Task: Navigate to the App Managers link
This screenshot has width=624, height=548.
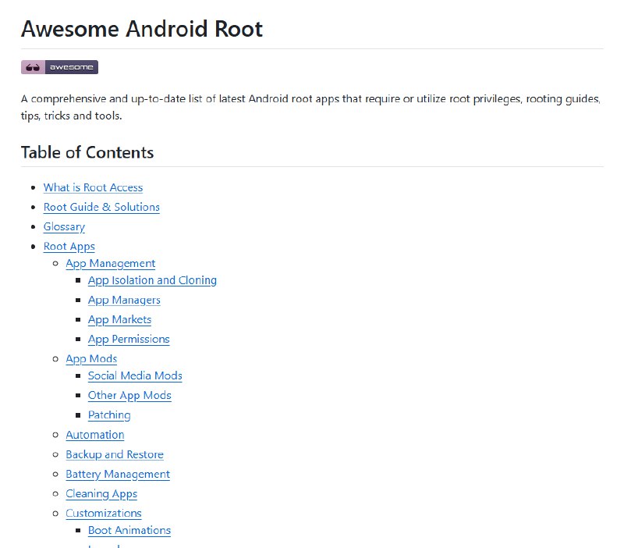Action: coord(124,300)
